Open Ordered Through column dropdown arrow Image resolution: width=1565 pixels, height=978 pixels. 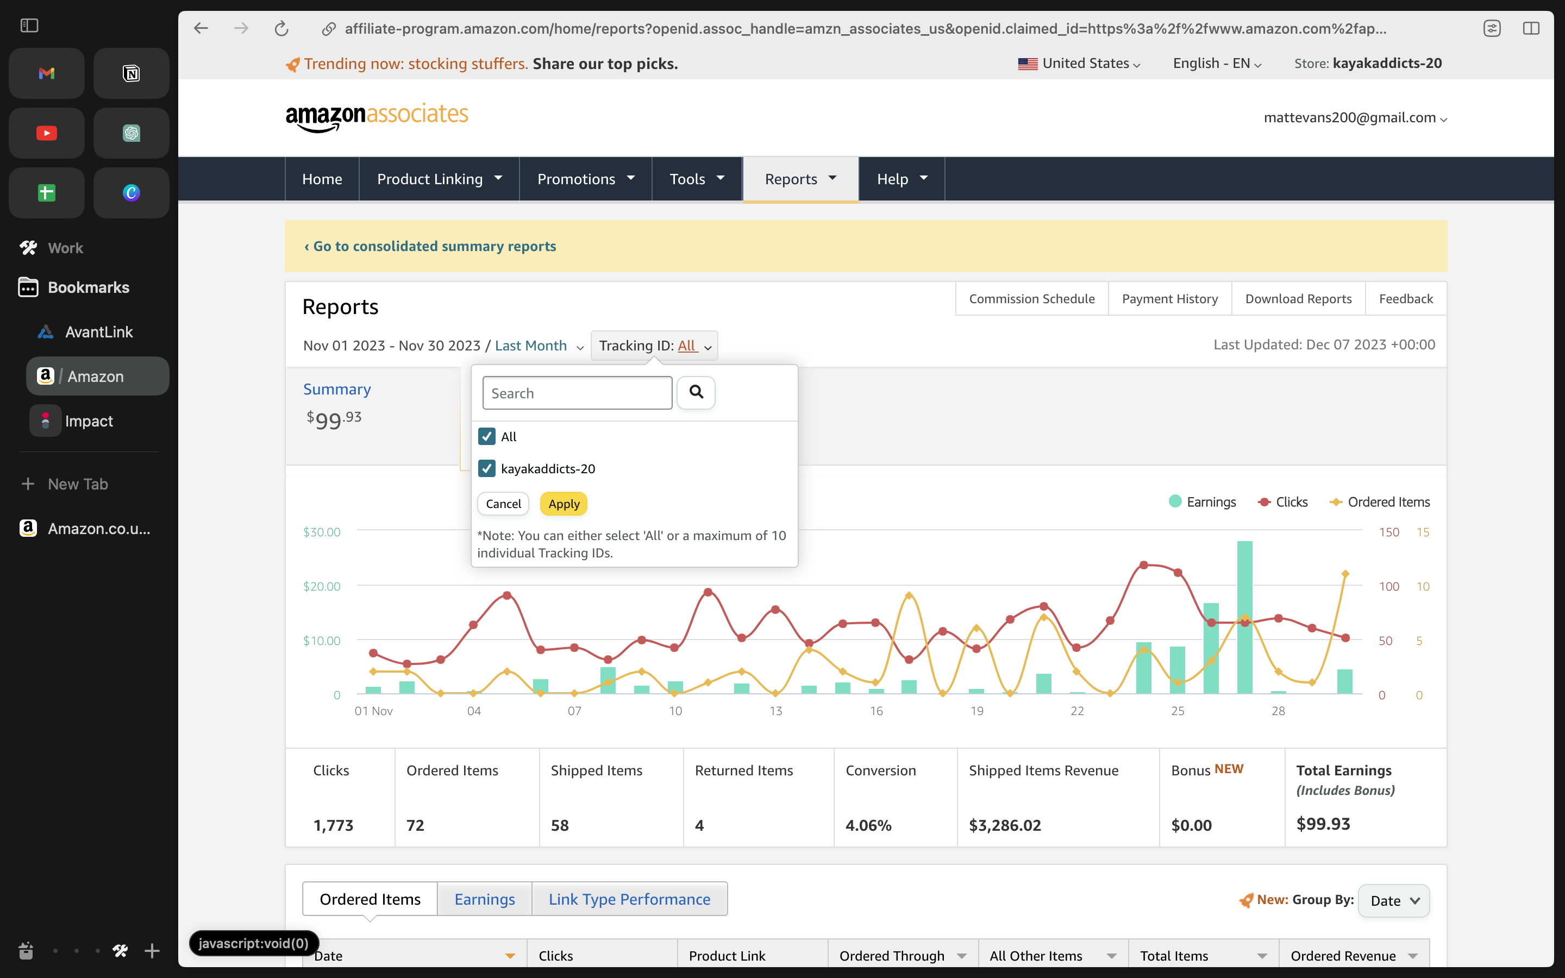[x=962, y=956]
